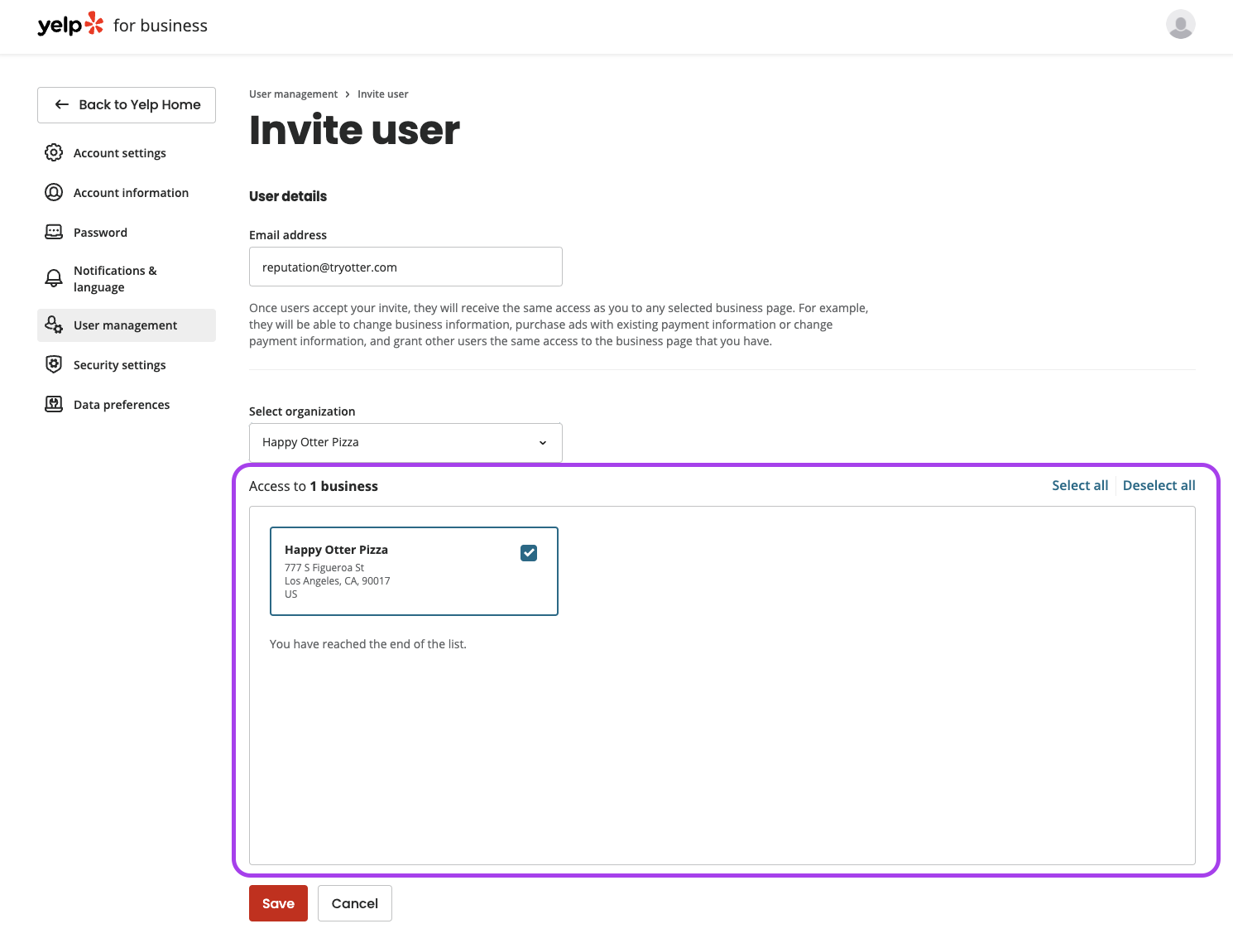Click the 'You have reached the end of the list.' text

tap(368, 644)
